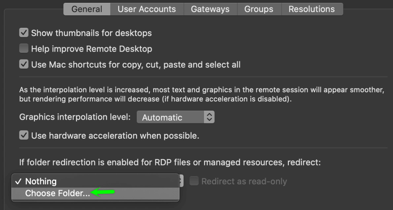Select the Resolutions tab
Viewport: 393px width, 210px height.
(312, 9)
